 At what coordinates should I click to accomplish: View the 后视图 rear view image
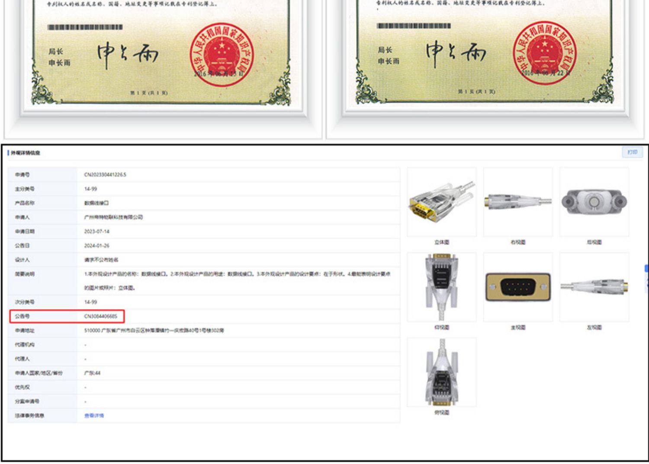[x=594, y=202]
